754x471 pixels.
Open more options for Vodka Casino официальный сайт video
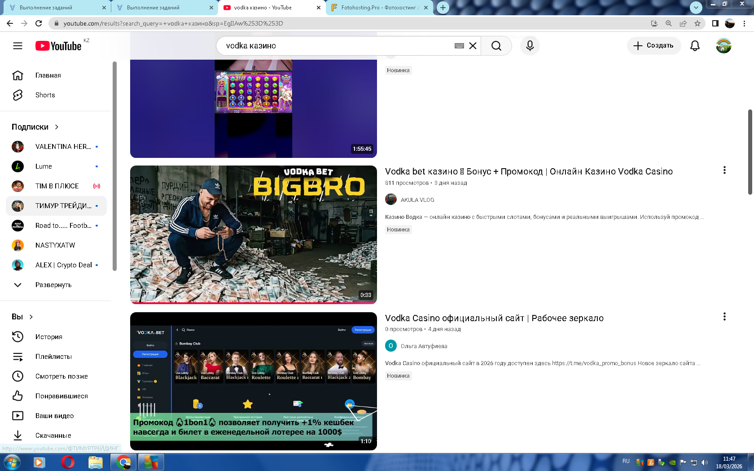(x=724, y=317)
